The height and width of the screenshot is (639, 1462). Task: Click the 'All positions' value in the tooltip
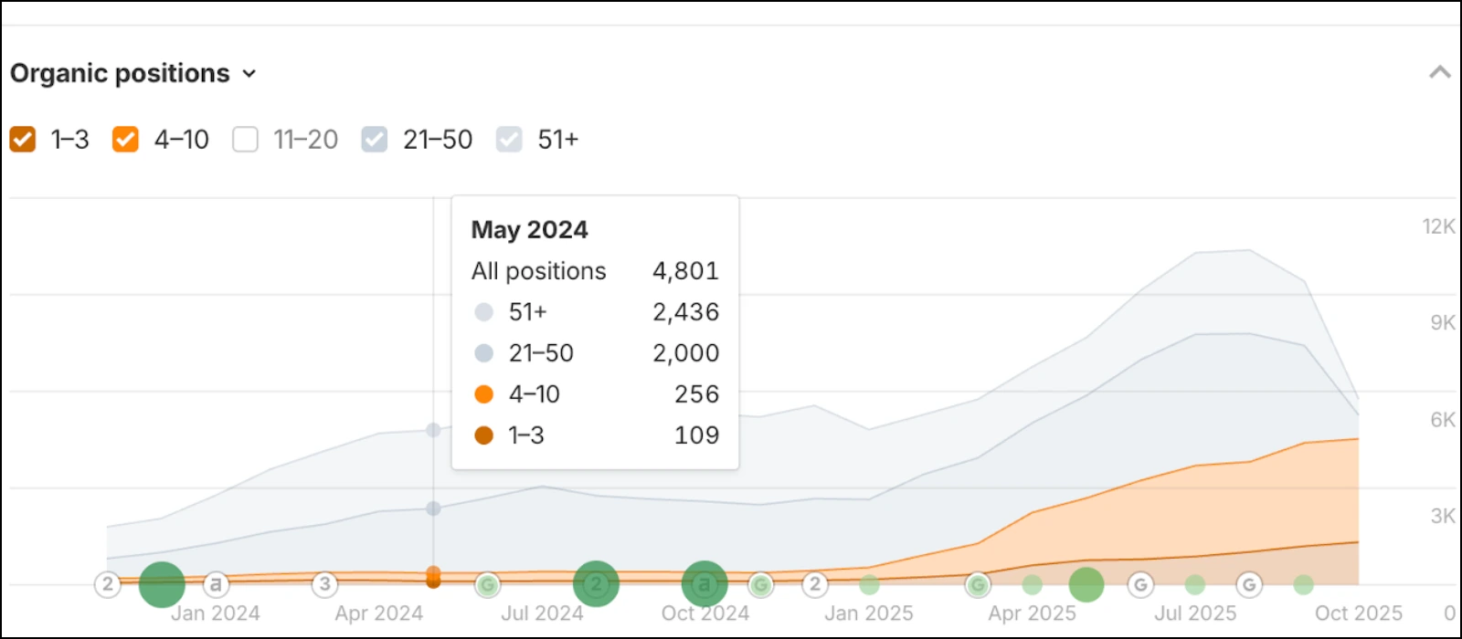tap(685, 270)
